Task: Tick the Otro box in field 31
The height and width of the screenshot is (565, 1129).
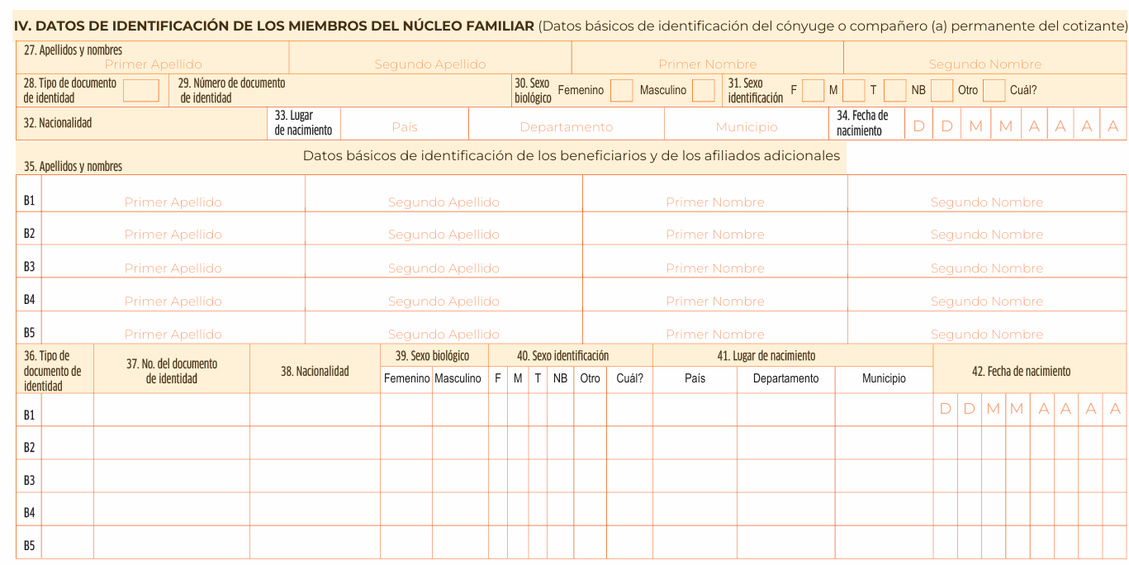Action: [994, 91]
